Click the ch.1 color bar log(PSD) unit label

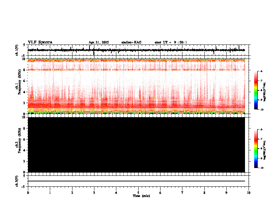(265, 92)
